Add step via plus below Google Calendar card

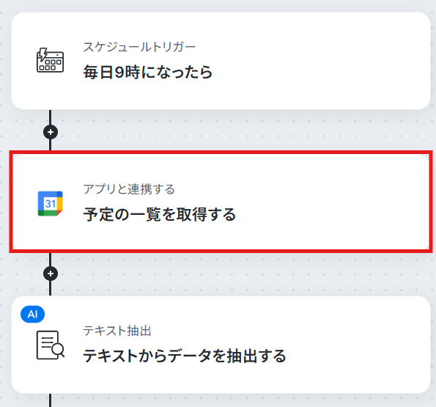[x=51, y=274]
